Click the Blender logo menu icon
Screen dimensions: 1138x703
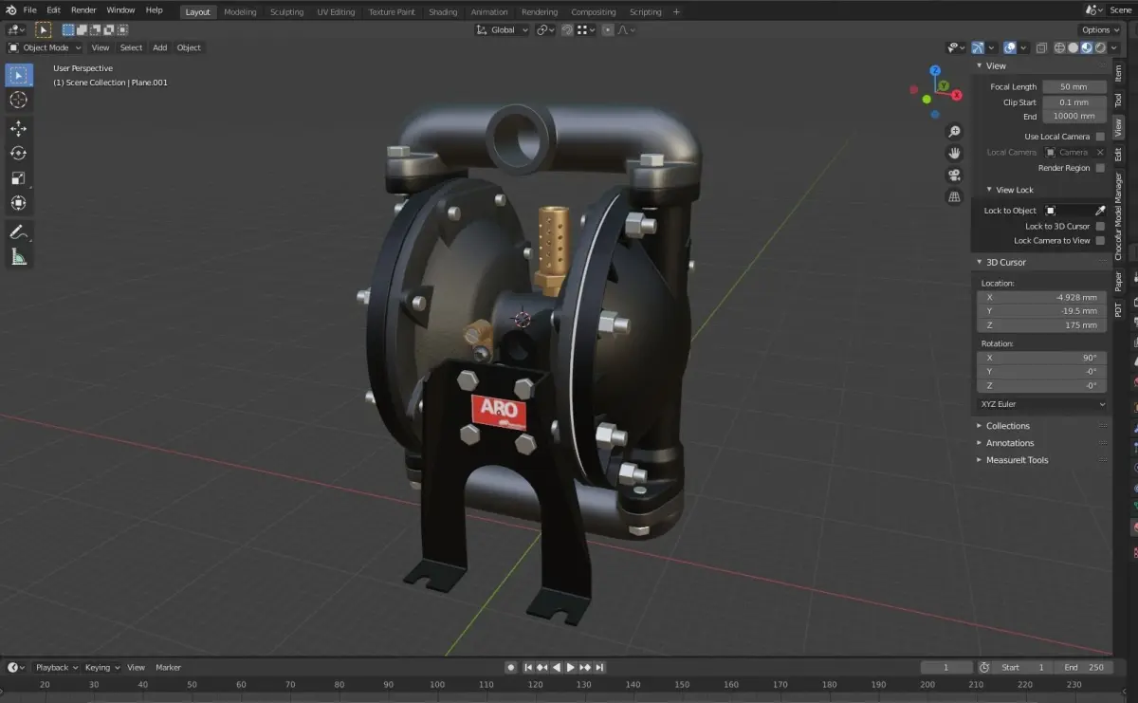[x=9, y=9]
